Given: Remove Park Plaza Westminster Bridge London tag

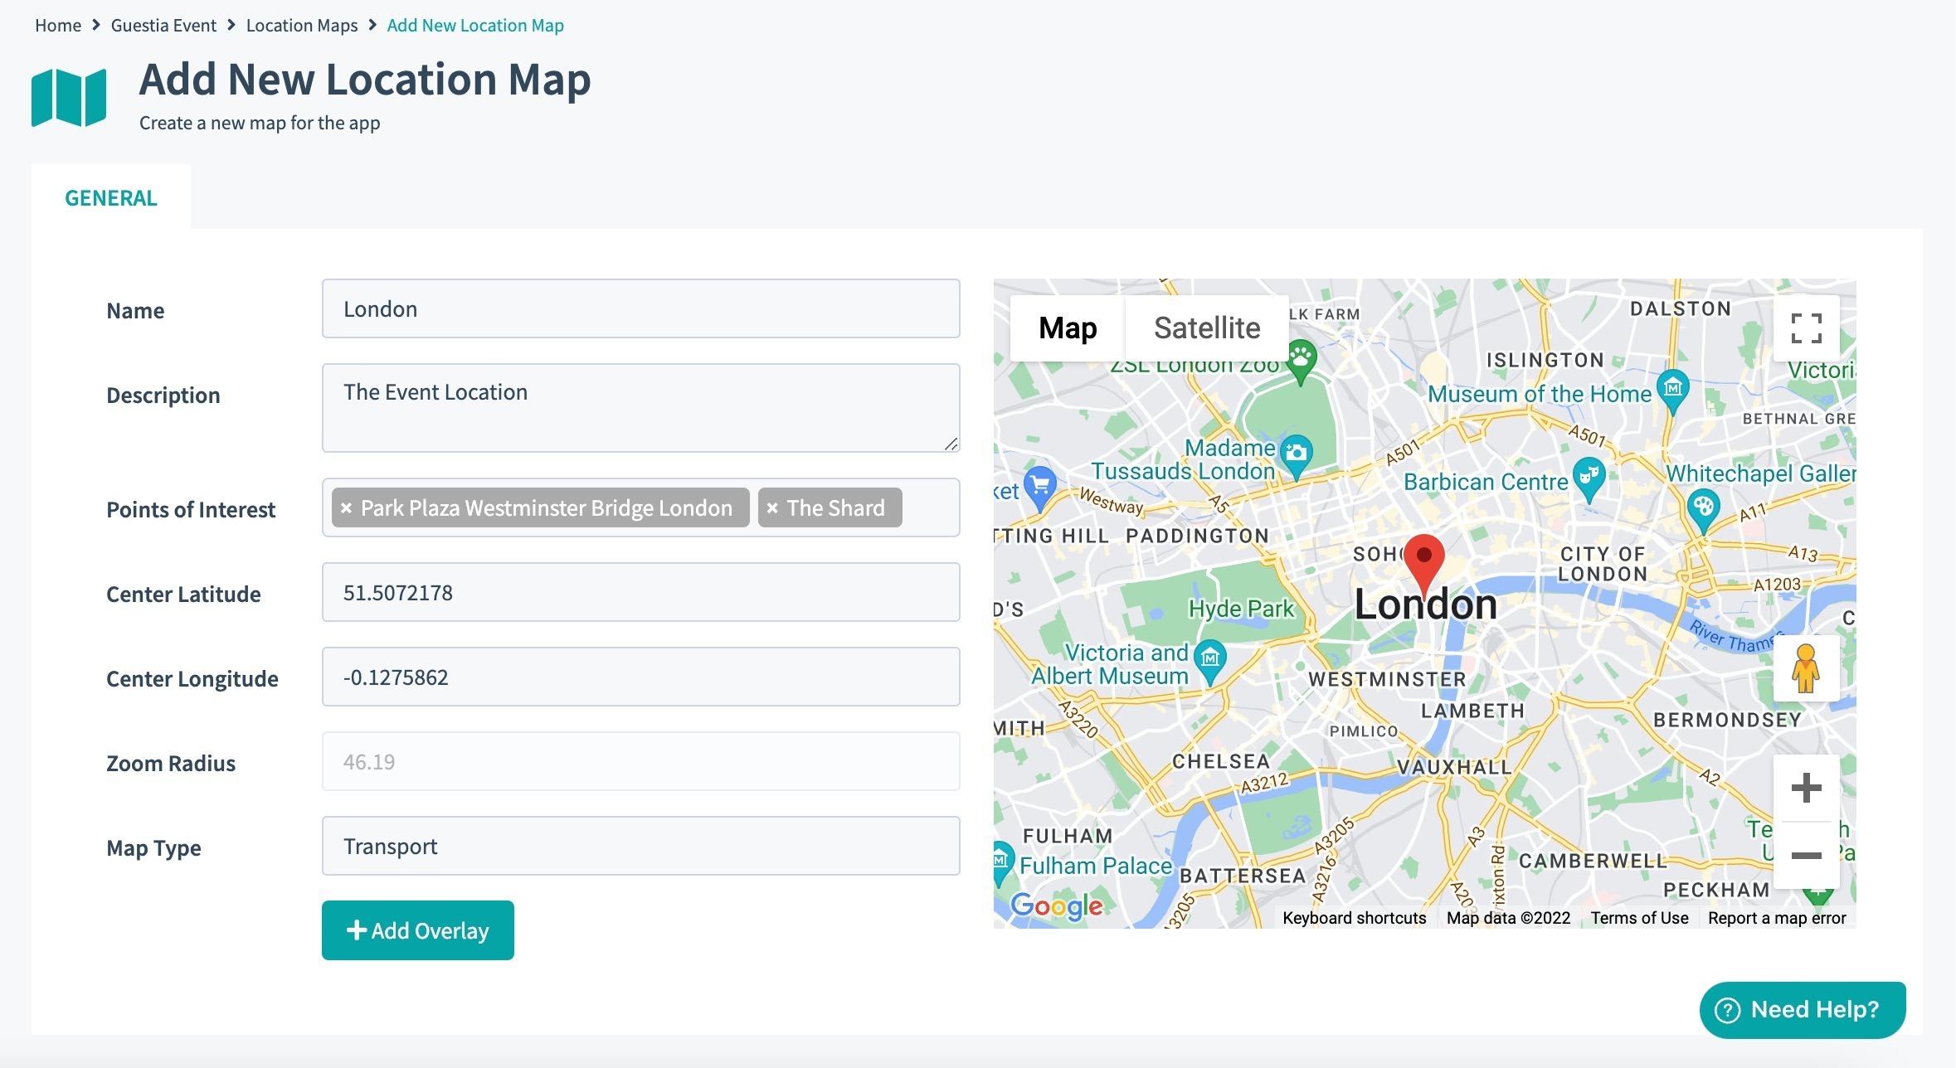Looking at the screenshot, I should pos(347,508).
